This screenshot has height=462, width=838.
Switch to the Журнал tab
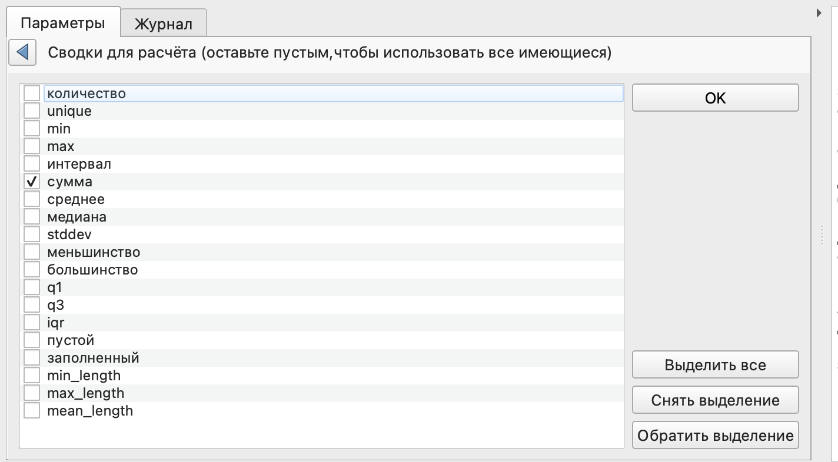pyautogui.click(x=163, y=24)
